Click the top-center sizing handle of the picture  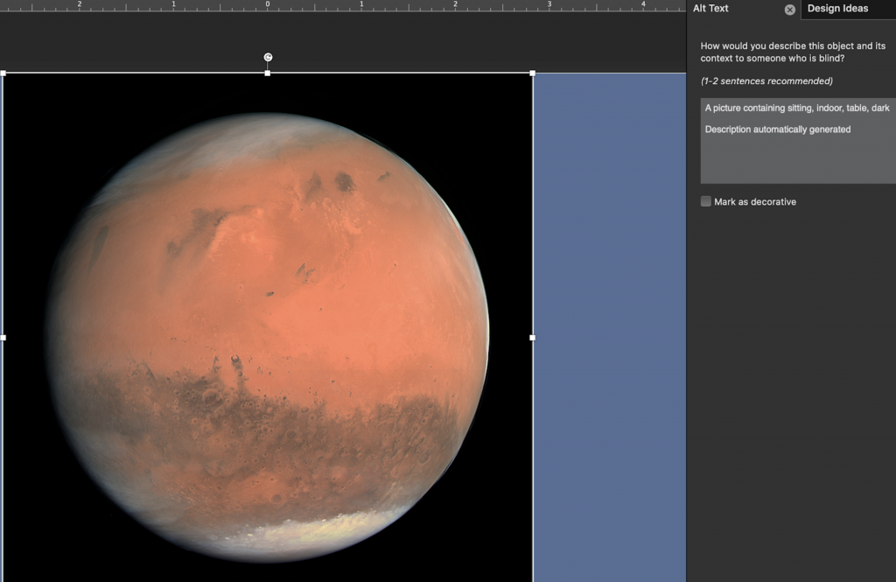pyautogui.click(x=268, y=74)
